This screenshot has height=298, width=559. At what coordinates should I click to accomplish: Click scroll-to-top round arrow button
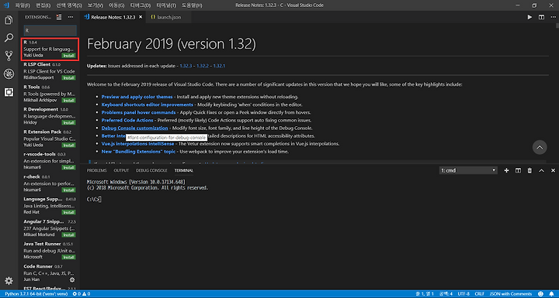(540, 147)
